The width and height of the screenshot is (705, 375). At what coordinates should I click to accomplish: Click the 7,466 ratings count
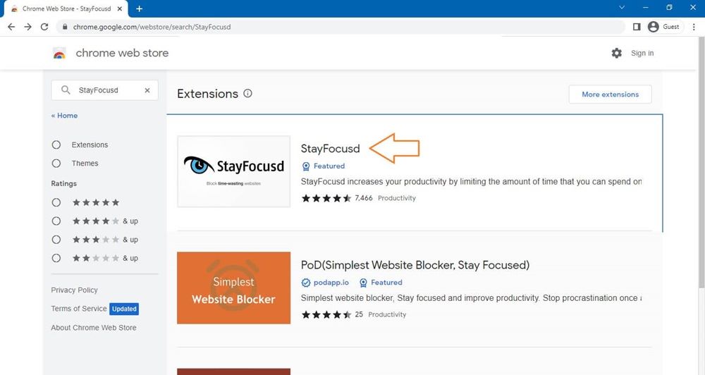[364, 198]
